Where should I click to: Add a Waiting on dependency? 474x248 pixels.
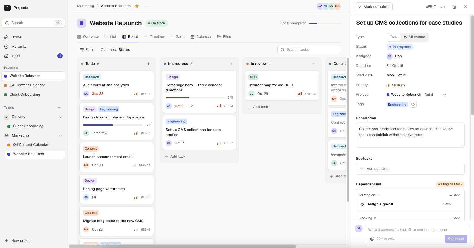pos(455,195)
